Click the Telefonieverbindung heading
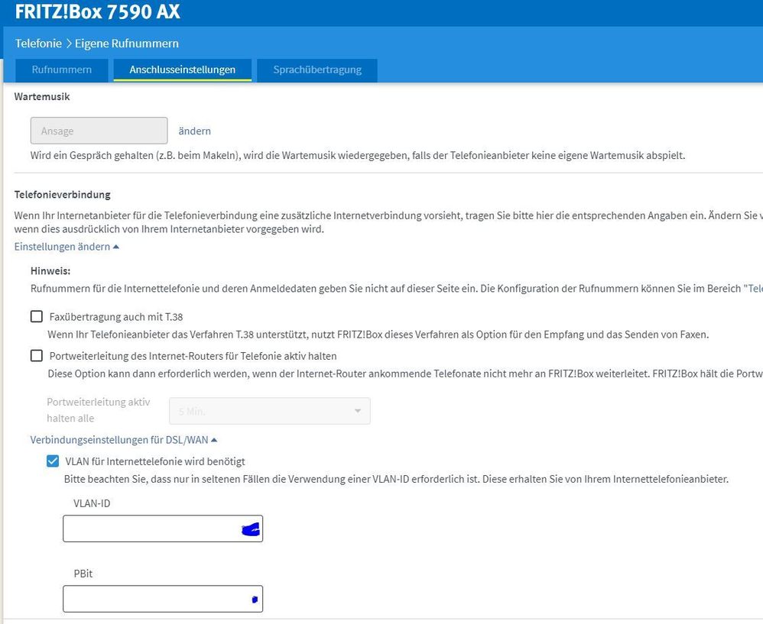 click(x=62, y=195)
